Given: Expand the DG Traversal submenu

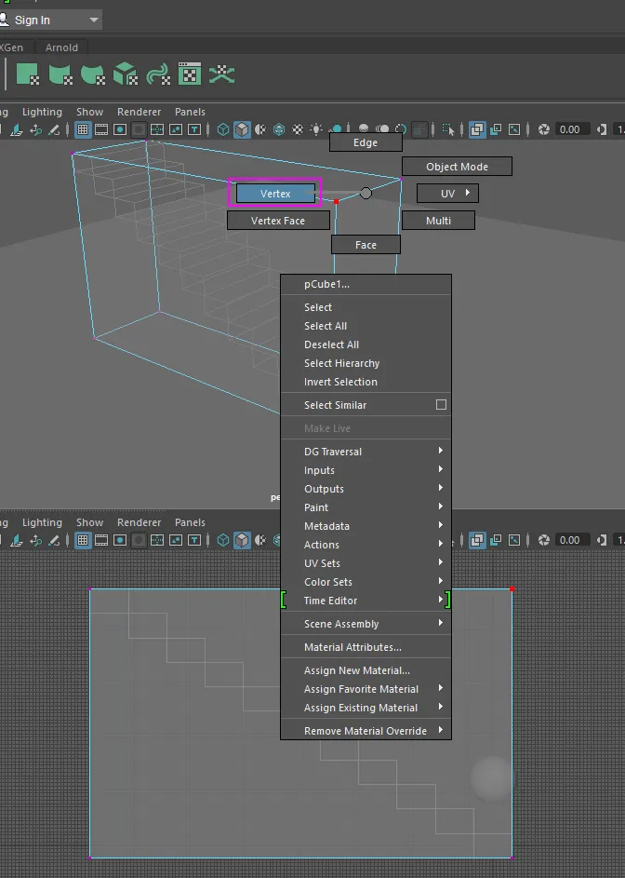Looking at the screenshot, I should pos(366,452).
